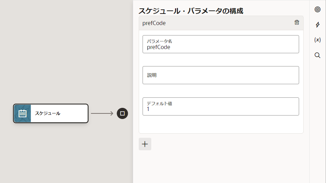Focus the パラメータ名 input containing prefCode
Screen dimensions: 326x183
(220, 47)
